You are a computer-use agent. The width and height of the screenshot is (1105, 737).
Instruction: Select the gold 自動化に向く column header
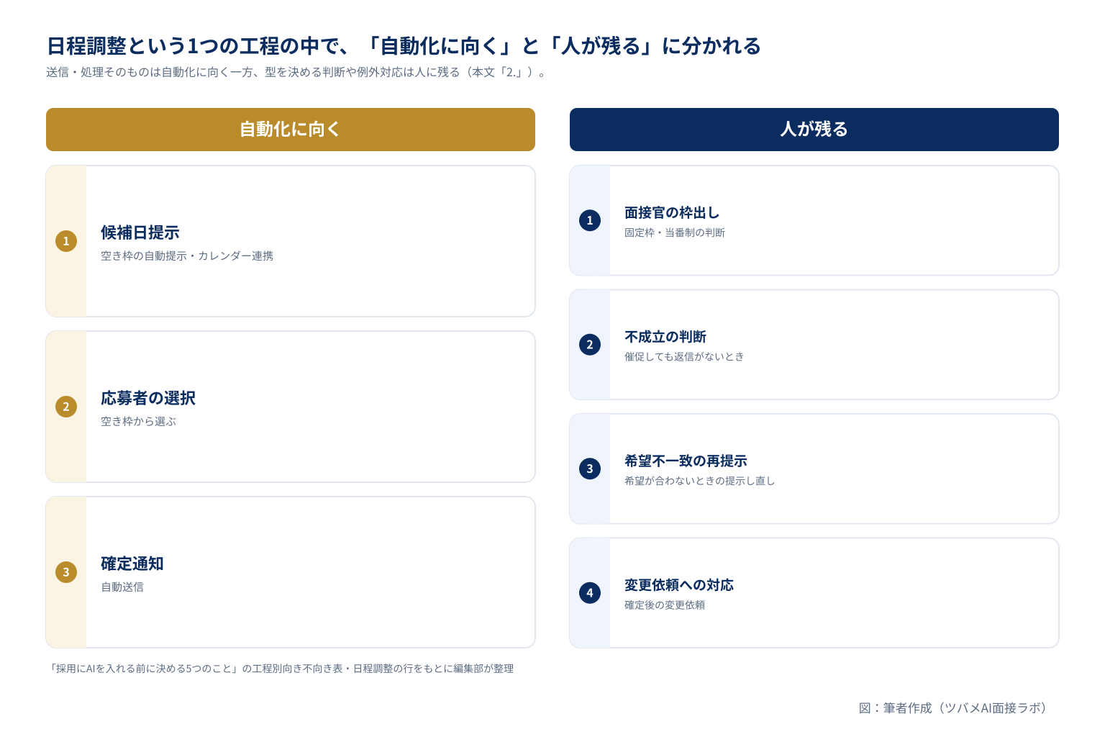(291, 130)
